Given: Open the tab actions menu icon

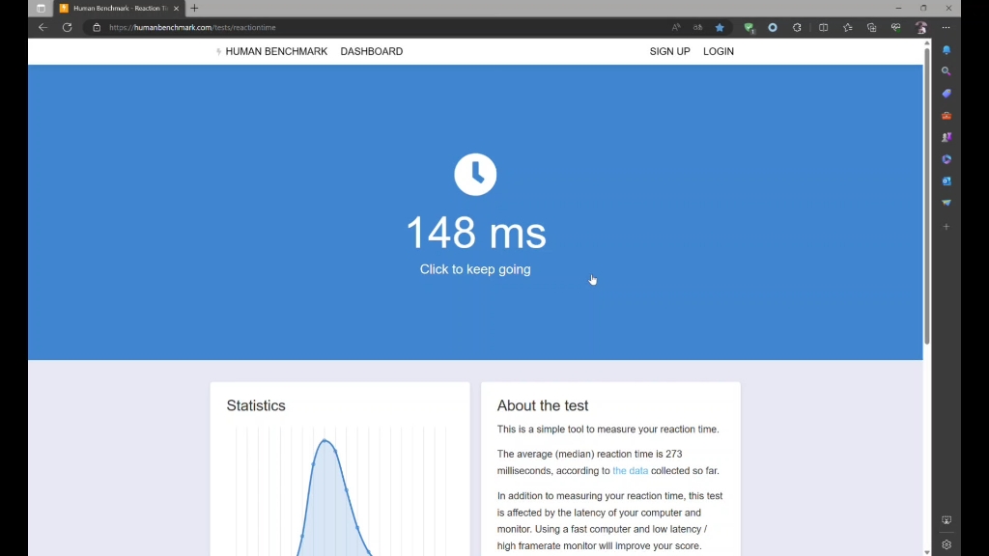Looking at the screenshot, I should 41,8.
